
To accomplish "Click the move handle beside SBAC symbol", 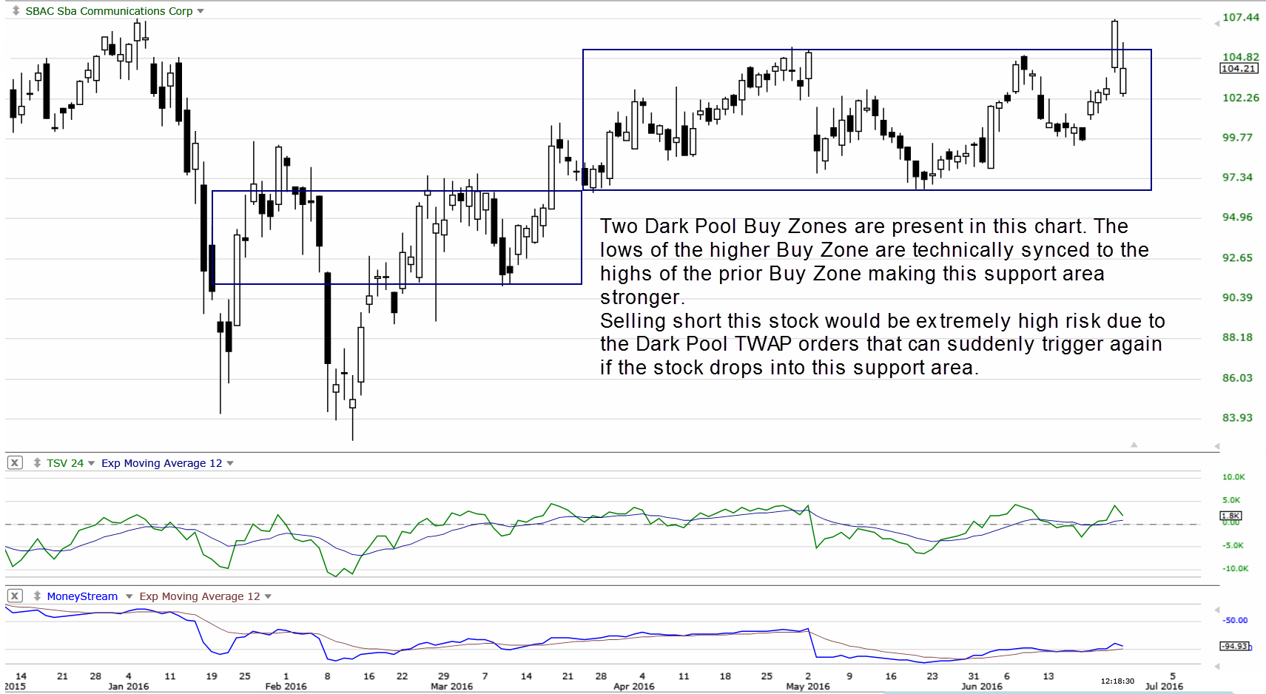I will pos(16,11).
